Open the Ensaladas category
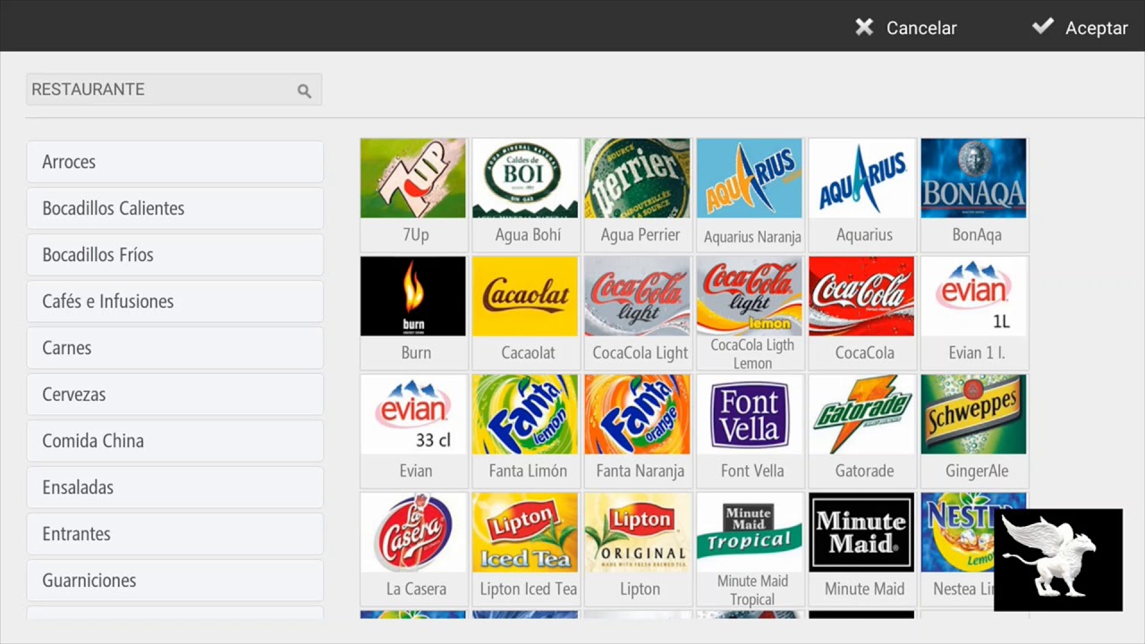The width and height of the screenshot is (1145, 644). 174,487
